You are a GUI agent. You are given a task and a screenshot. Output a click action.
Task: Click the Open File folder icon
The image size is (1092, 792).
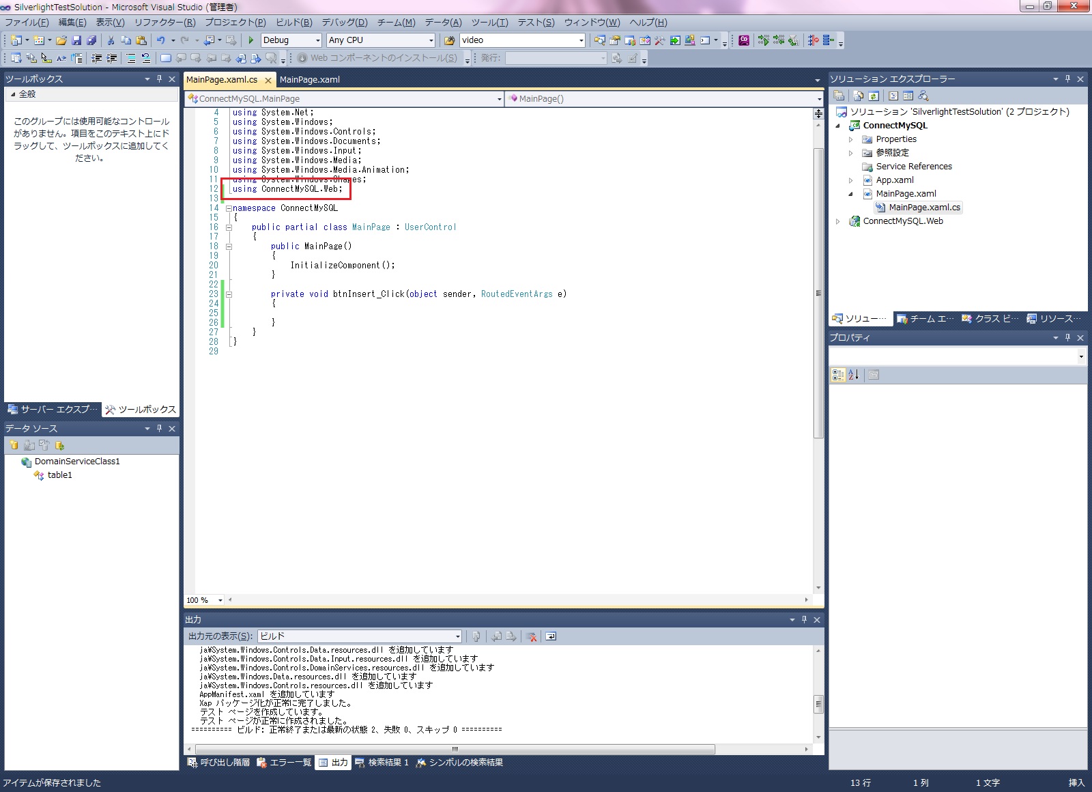point(61,40)
